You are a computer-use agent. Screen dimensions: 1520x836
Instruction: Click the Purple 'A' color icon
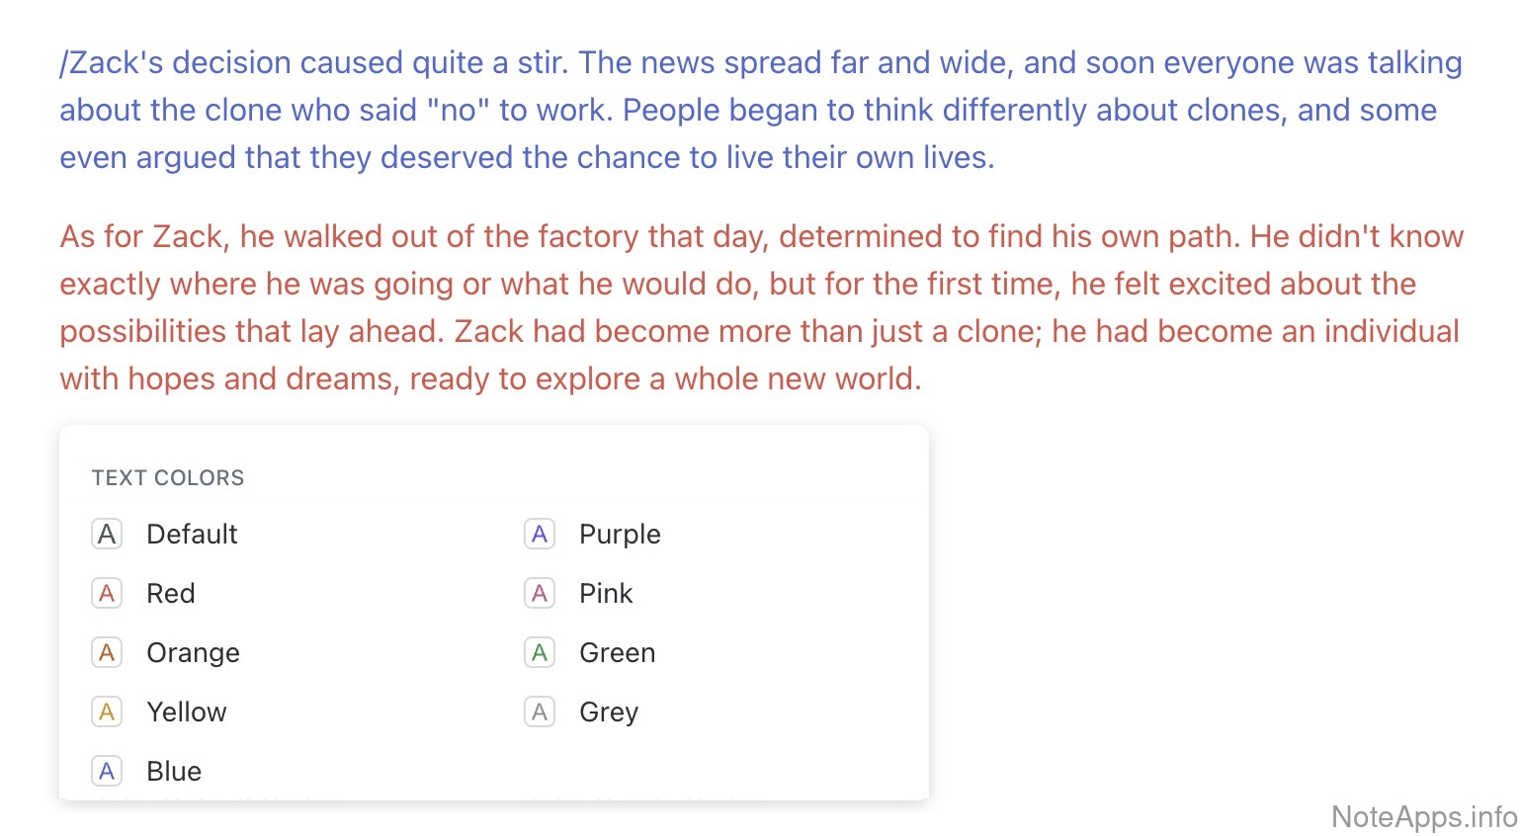click(x=540, y=535)
